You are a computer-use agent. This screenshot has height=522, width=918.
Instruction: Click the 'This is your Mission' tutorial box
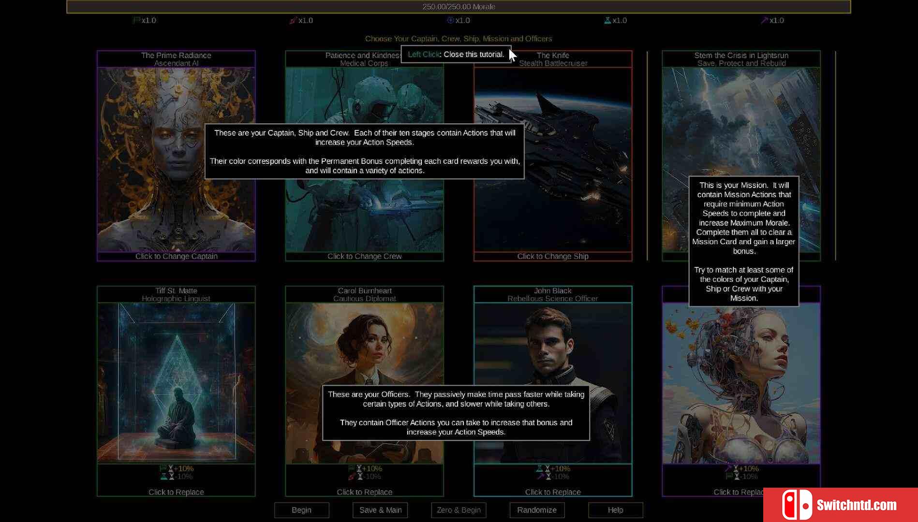point(743,241)
